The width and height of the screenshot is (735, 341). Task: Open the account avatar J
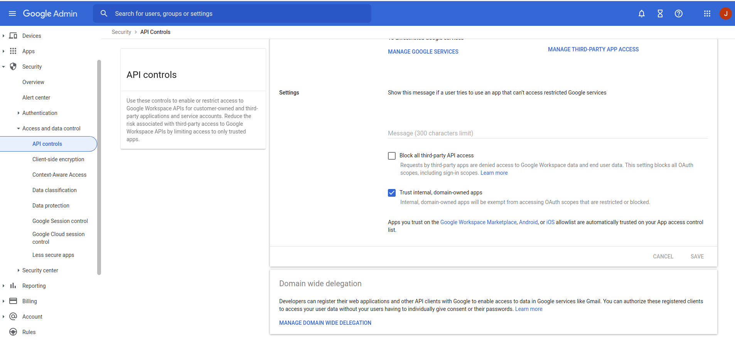point(725,14)
